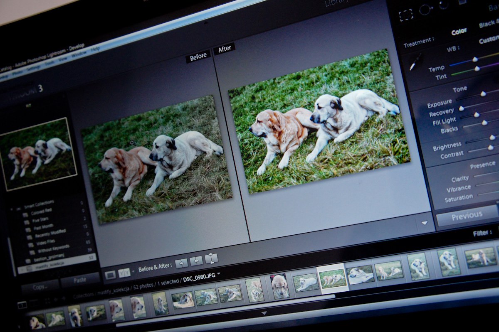The width and height of the screenshot is (499, 332).
Task: Open the Help menu
Action: pyautogui.click(x=95, y=49)
